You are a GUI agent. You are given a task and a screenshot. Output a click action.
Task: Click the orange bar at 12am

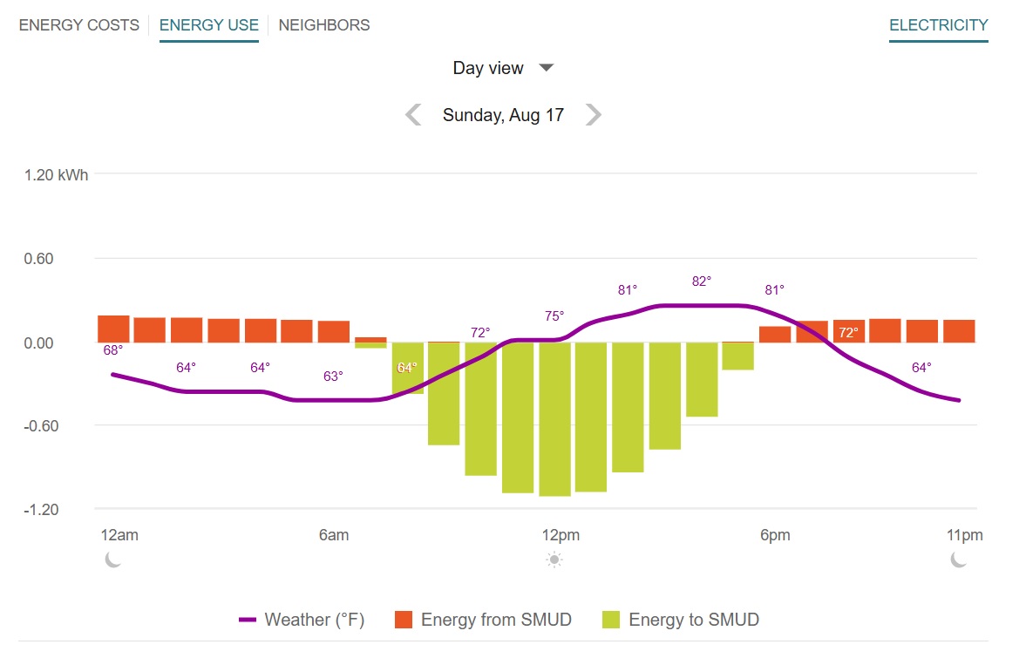tap(113, 329)
